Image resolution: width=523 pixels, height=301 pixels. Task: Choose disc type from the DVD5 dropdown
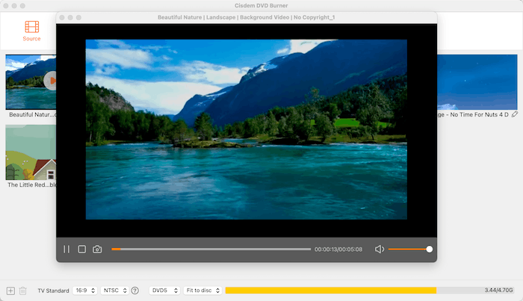(165, 291)
